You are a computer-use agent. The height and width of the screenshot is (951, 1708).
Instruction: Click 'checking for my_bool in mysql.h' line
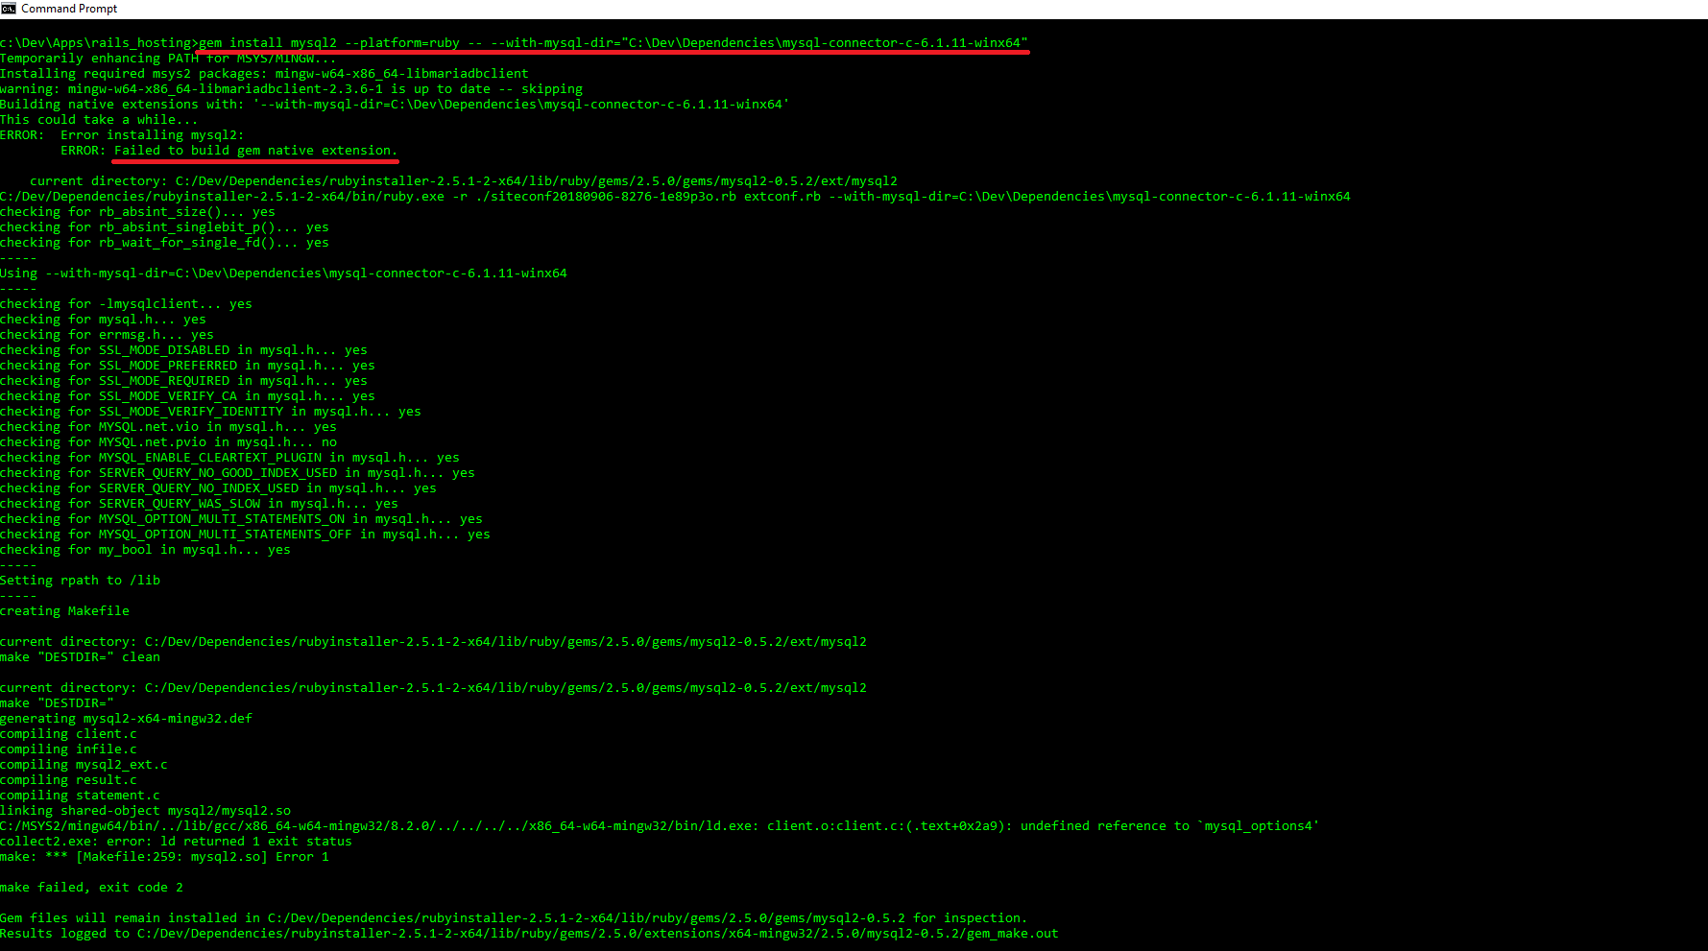144,549
